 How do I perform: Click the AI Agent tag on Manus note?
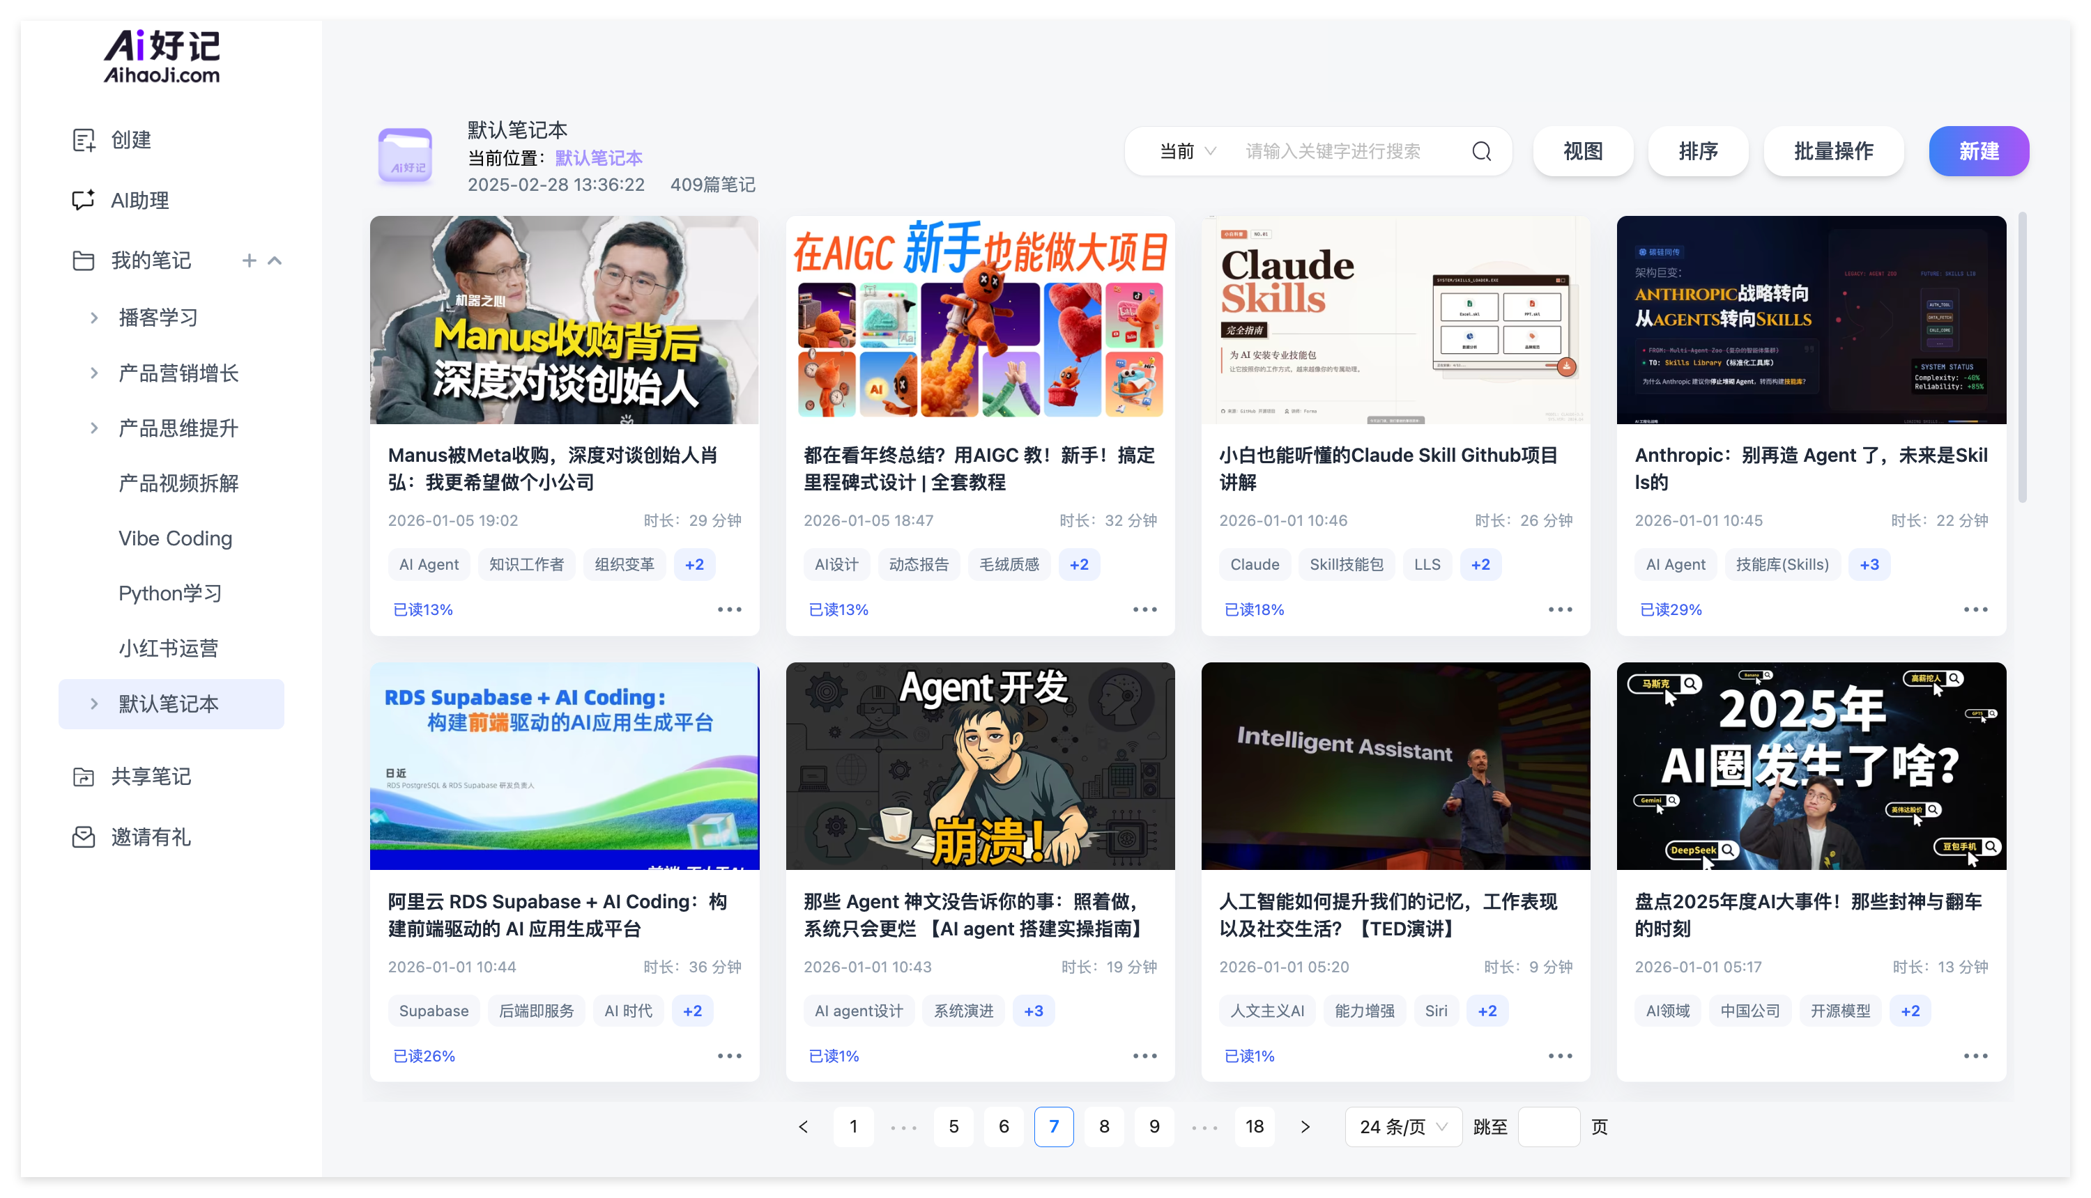(429, 564)
